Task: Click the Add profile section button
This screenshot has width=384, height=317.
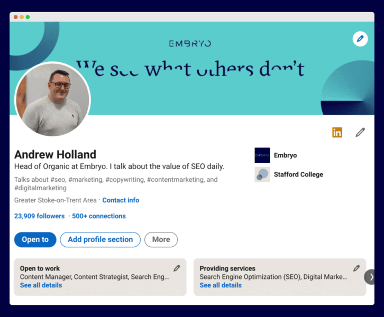Action: (x=100, y=239)
